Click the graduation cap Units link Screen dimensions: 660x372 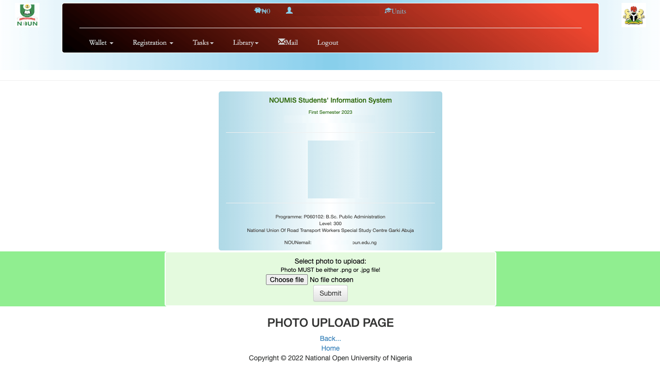pos(395,11)
